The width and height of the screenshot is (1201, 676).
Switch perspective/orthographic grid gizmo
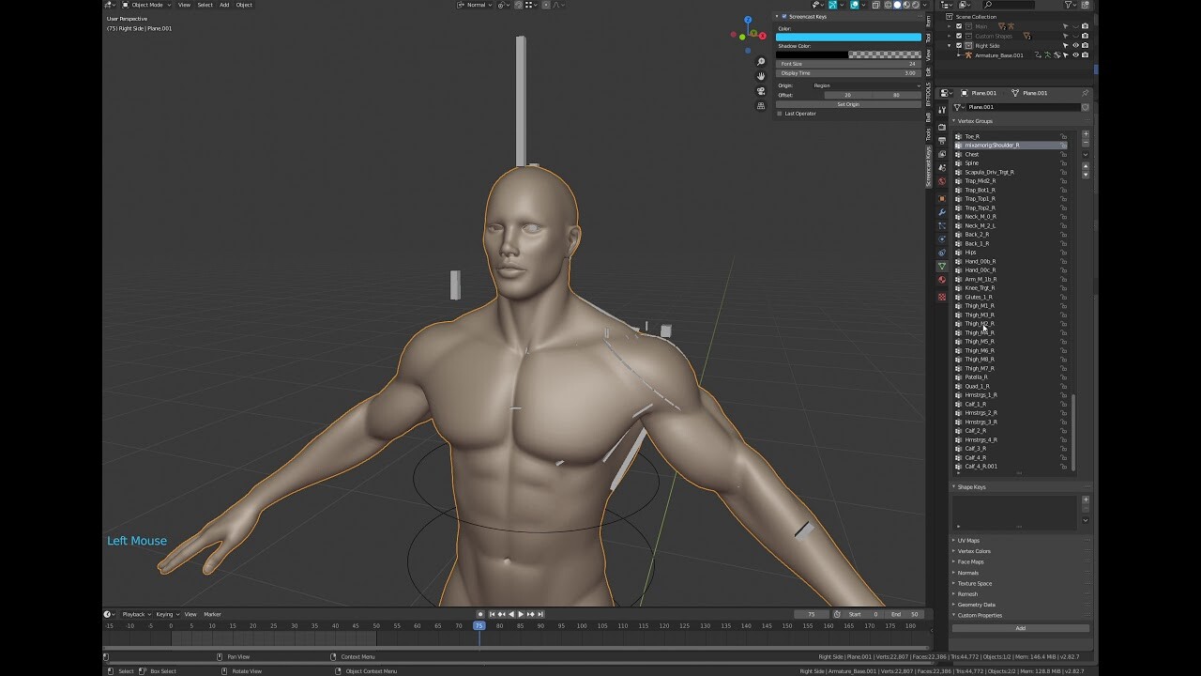[761, 105]
